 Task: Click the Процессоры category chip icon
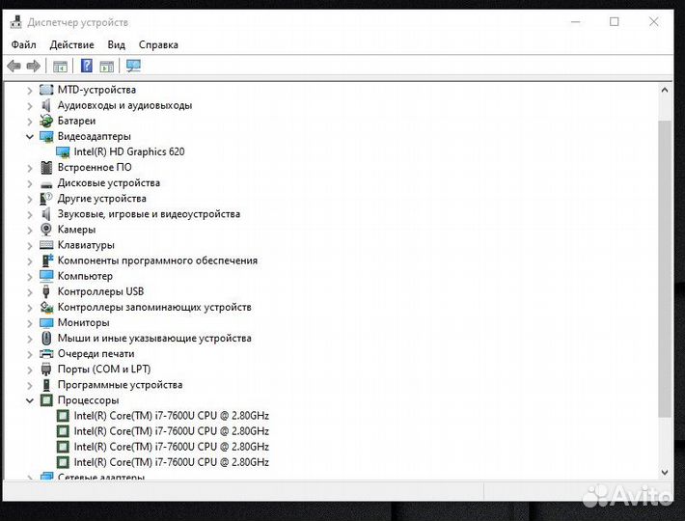coord(46,400)
